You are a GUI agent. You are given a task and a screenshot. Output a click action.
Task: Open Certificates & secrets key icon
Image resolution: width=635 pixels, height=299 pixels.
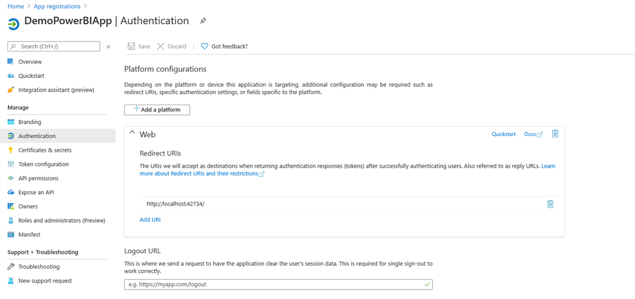pyautogui.click(x=11, y=150)
